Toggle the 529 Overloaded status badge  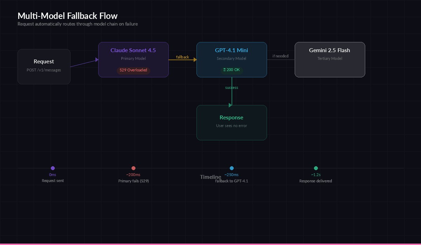coord(133,70)
